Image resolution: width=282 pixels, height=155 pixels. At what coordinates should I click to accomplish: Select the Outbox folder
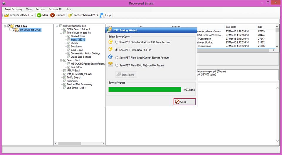pos(74,43)
